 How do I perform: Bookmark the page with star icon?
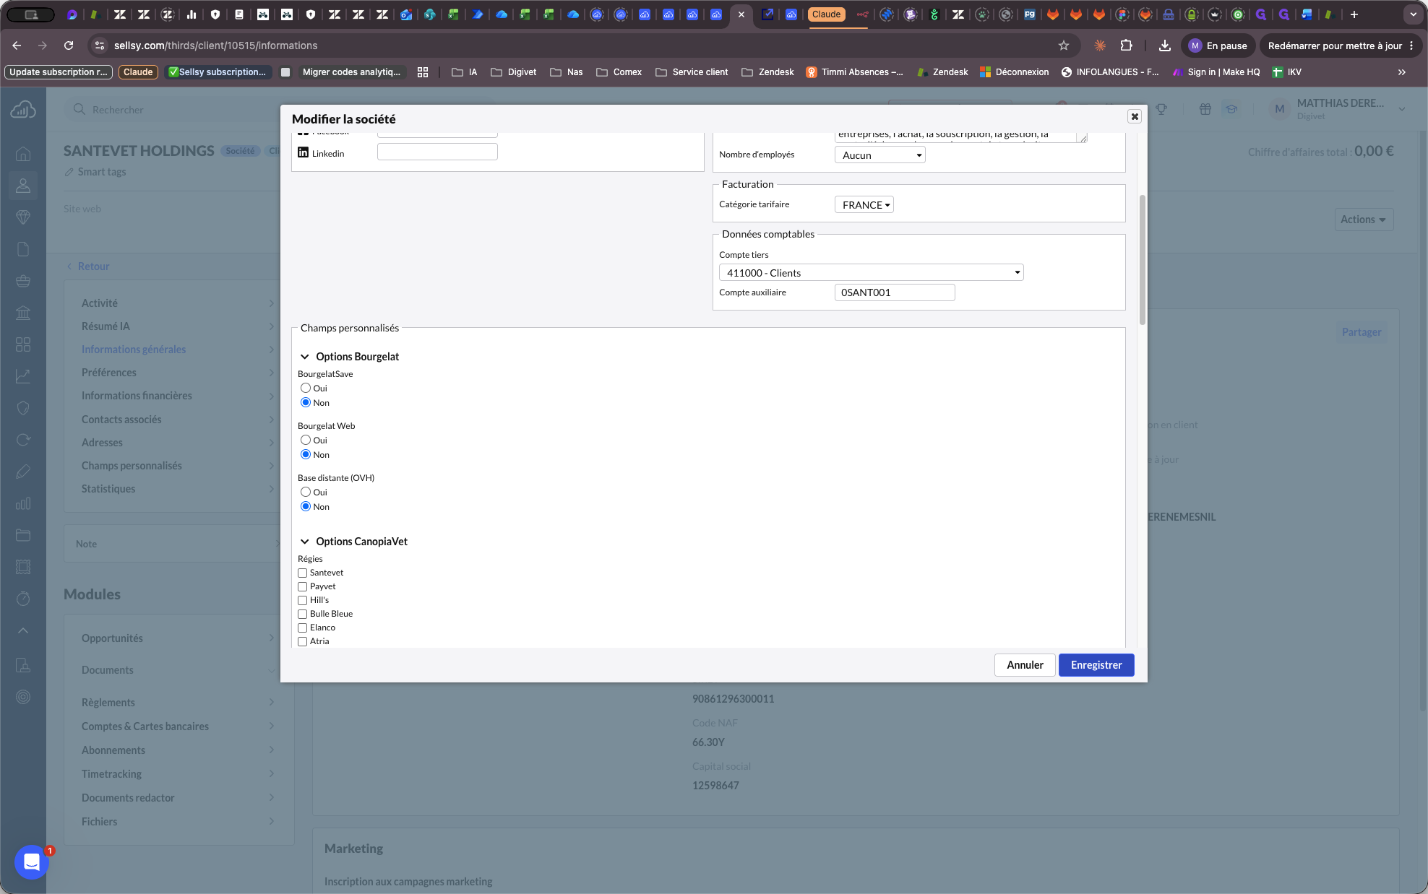1064,45
